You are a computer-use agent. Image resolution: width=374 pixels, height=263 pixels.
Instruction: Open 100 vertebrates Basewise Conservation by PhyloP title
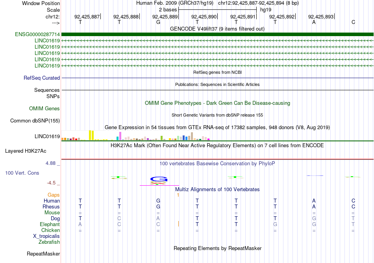point(217,164)
